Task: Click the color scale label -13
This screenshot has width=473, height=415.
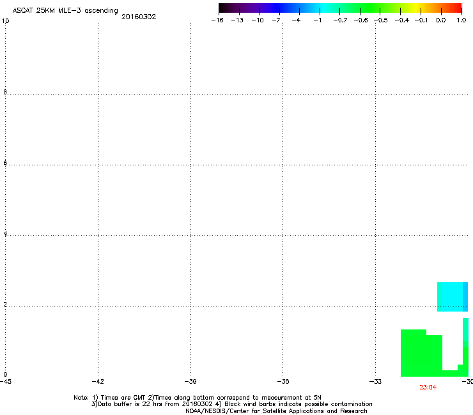Action: pyautogui.click(x=237, y=20)
